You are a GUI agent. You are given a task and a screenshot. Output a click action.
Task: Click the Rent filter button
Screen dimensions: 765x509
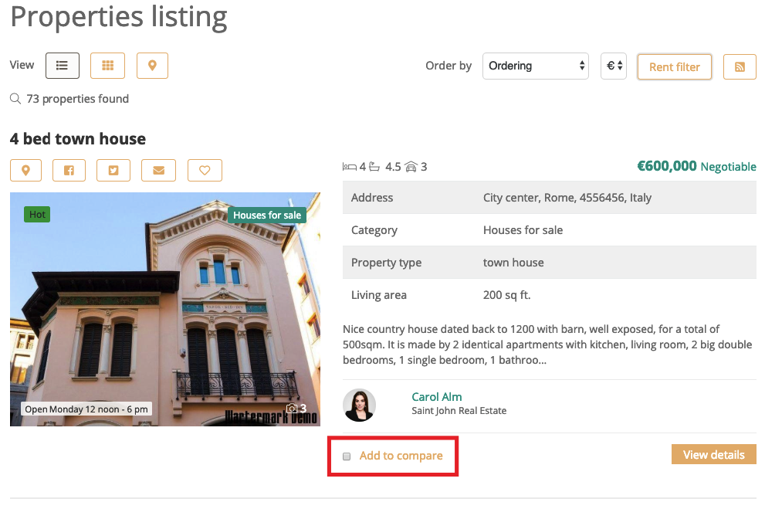tap(674, 67)
